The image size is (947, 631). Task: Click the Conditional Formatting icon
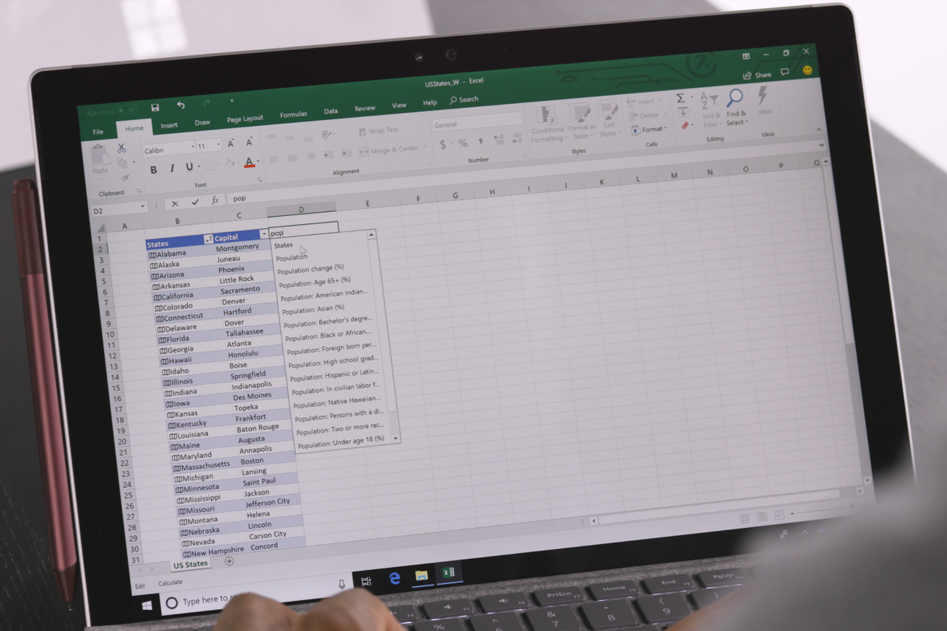pos(546,115)
